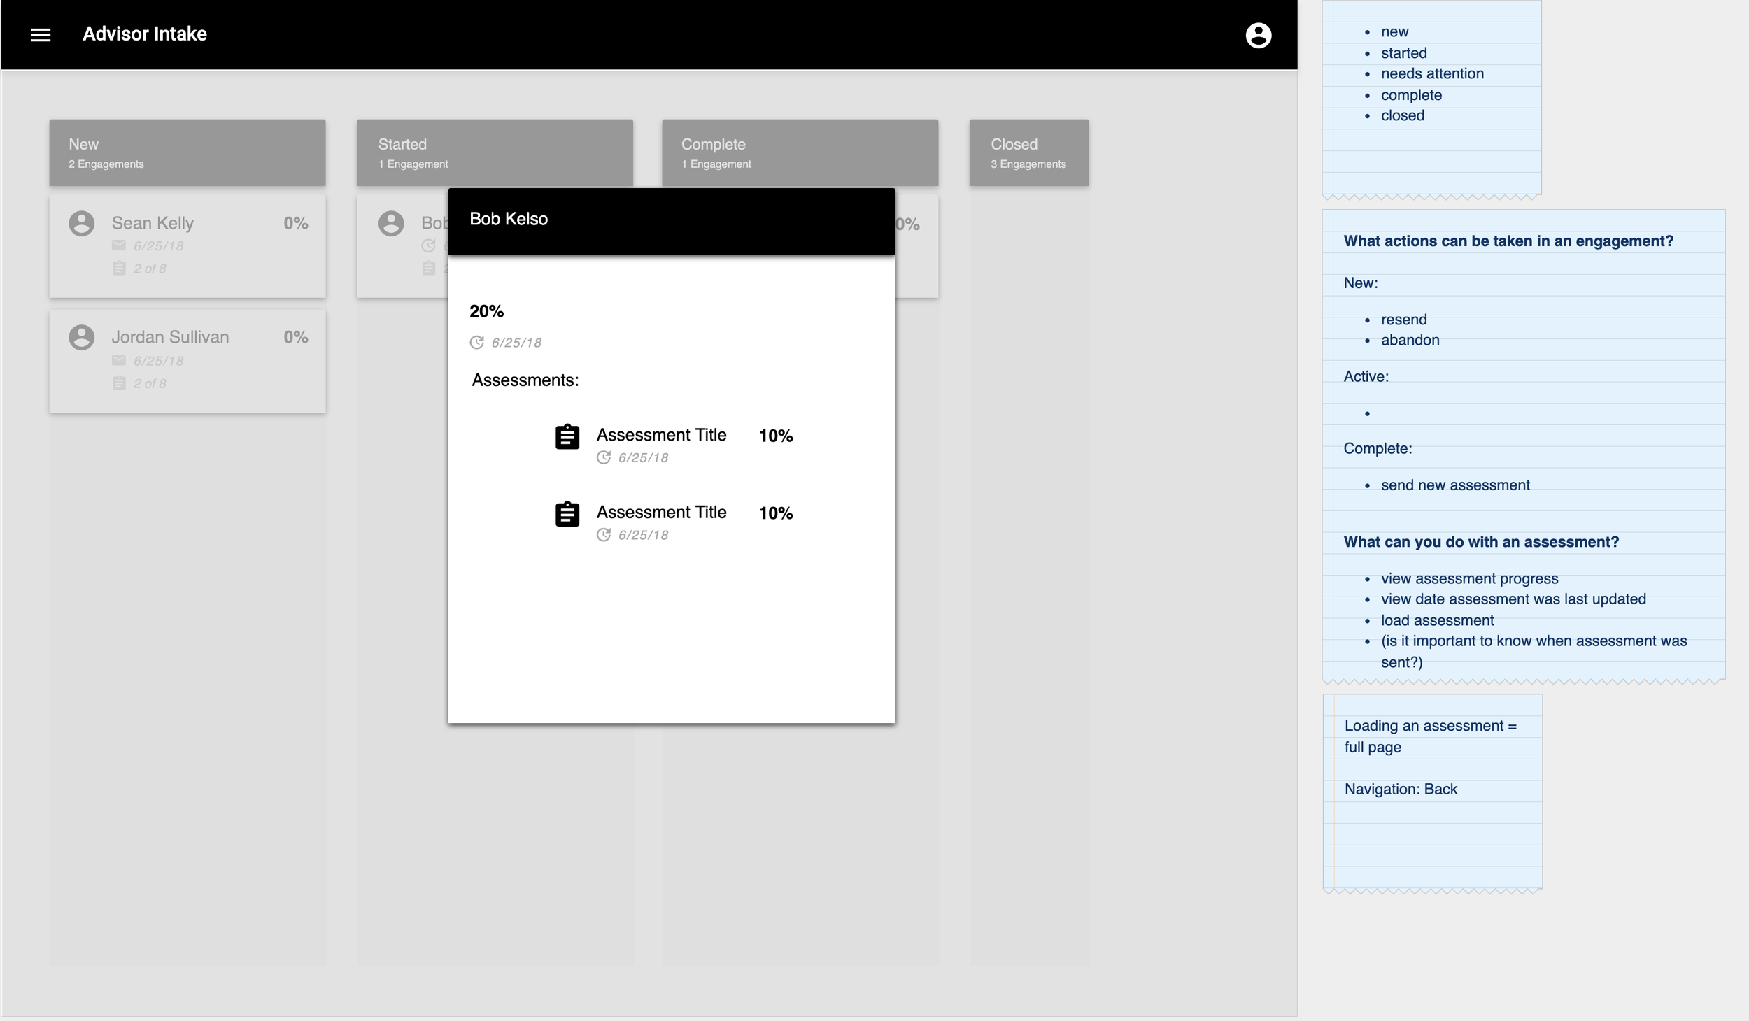Click the 'needs attention' note bullet
The height and width of the screenshot is (1021, 1749).
pyautogui.click(x=1432, y=73)
